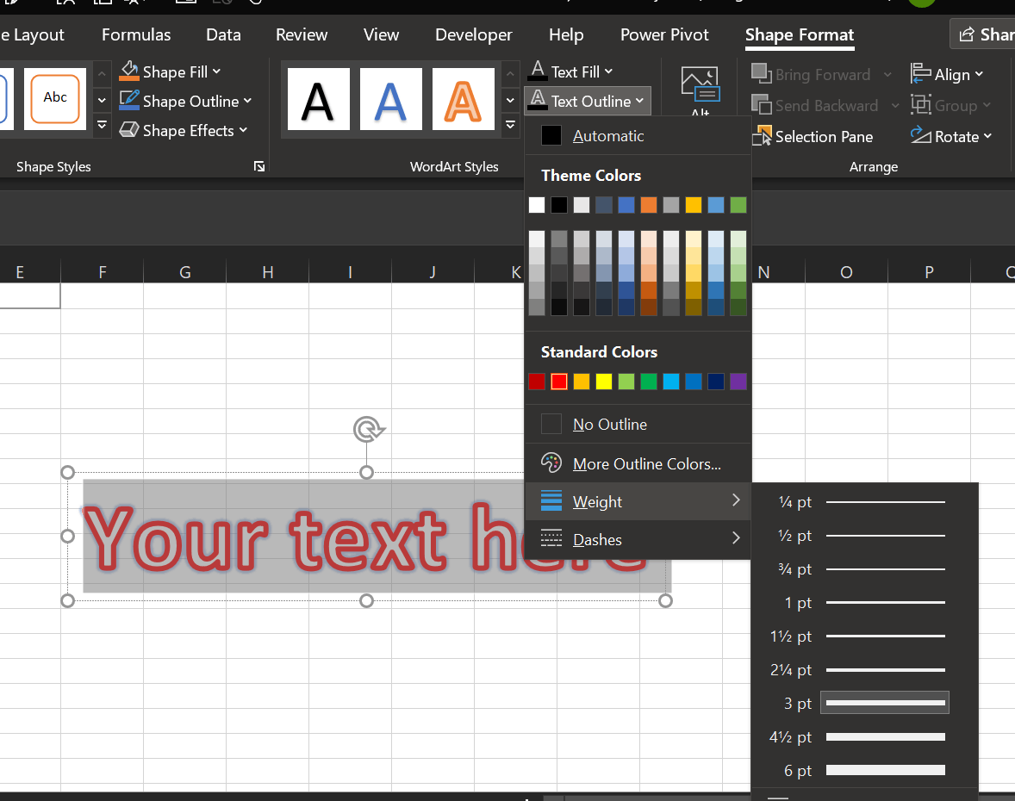Viewport: 1015px width, 801px height.
Task: Select the orange Abc shape style
Action: tap(55, 99)
